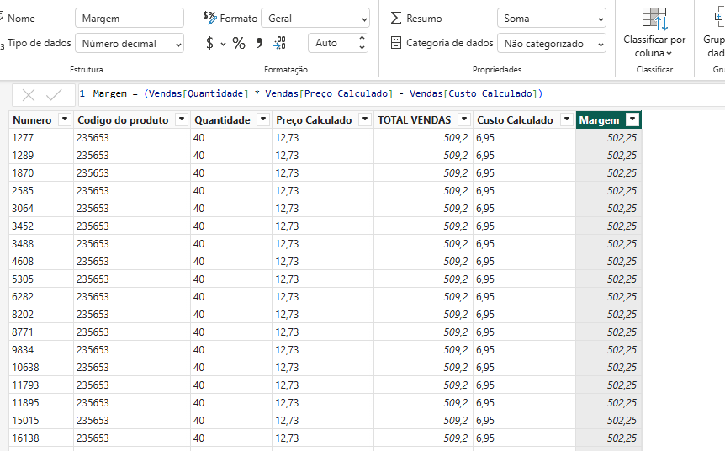Click the decimal places icon
Image resolution: width=725 pixels, height=451 pixels.
coord(280,43)
